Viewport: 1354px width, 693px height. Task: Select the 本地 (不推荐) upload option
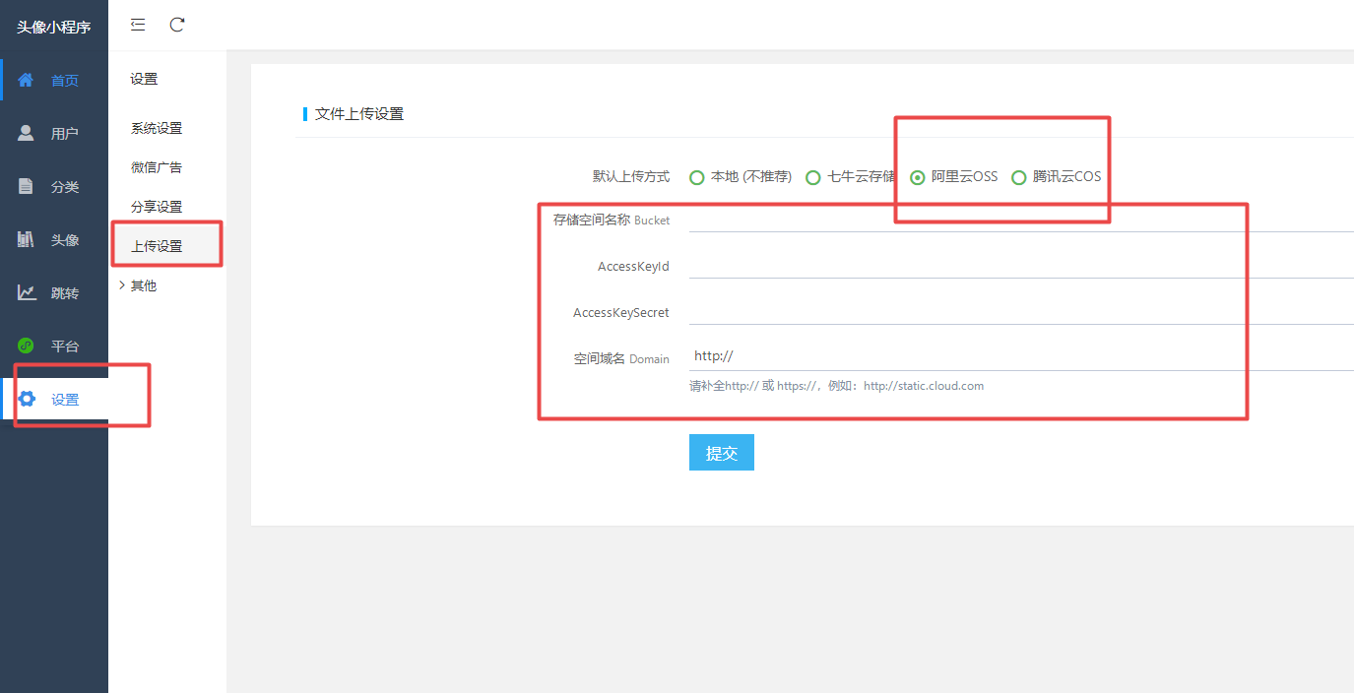click(x=697, y=177)
